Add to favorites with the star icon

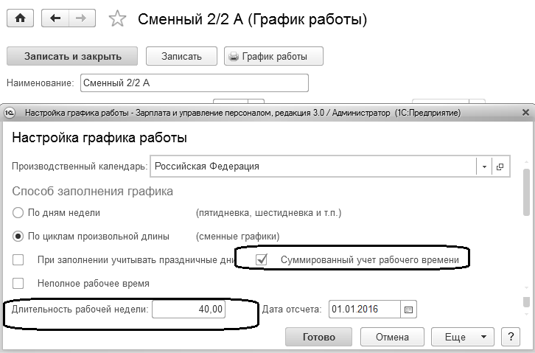pos(117,18)
